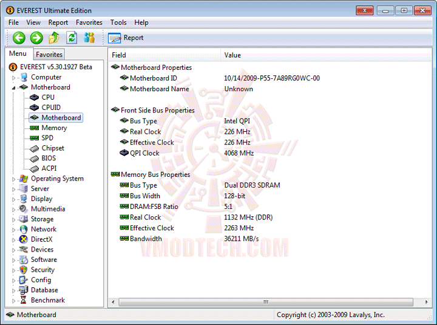Expand the Display tree node
437x325 pixels.
click(13, 199)
